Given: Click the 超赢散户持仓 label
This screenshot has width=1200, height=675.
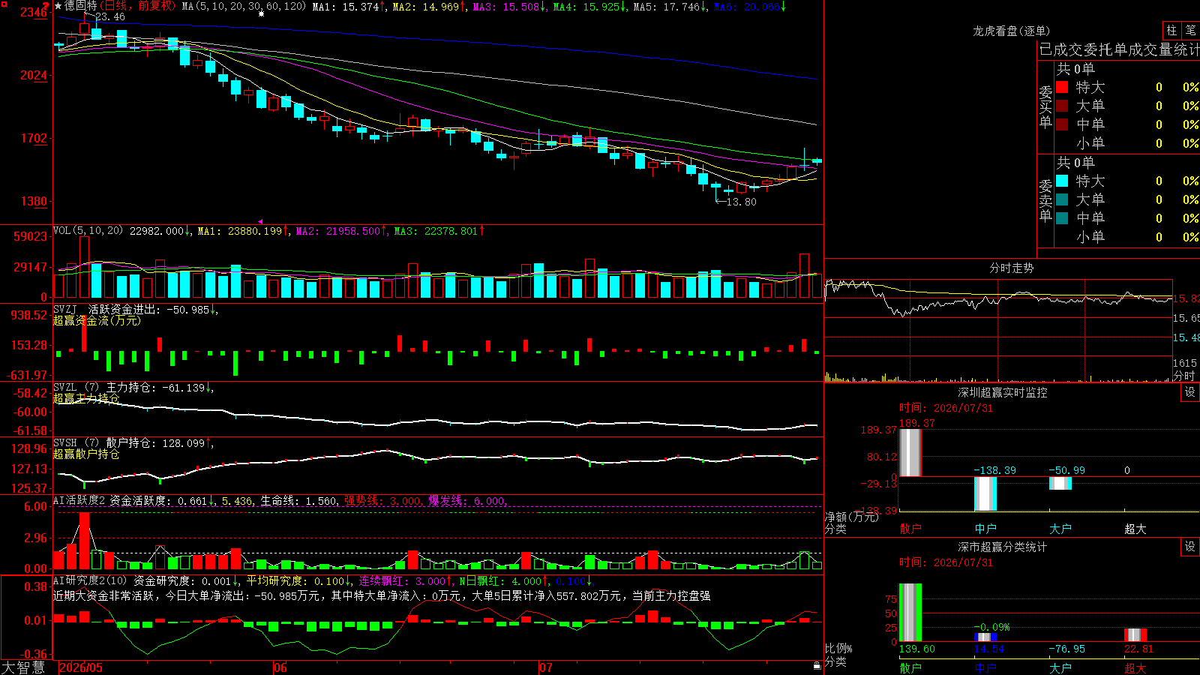Looking at the screenshot, I should pyautogui.click(x=86, y=454).
